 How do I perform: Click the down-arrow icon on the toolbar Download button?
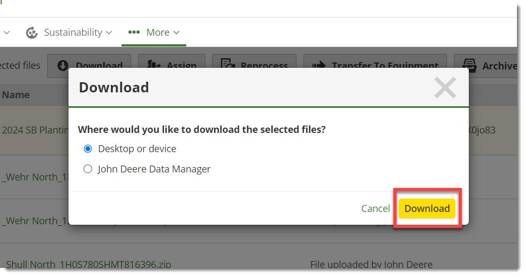[x=63, y=66]
